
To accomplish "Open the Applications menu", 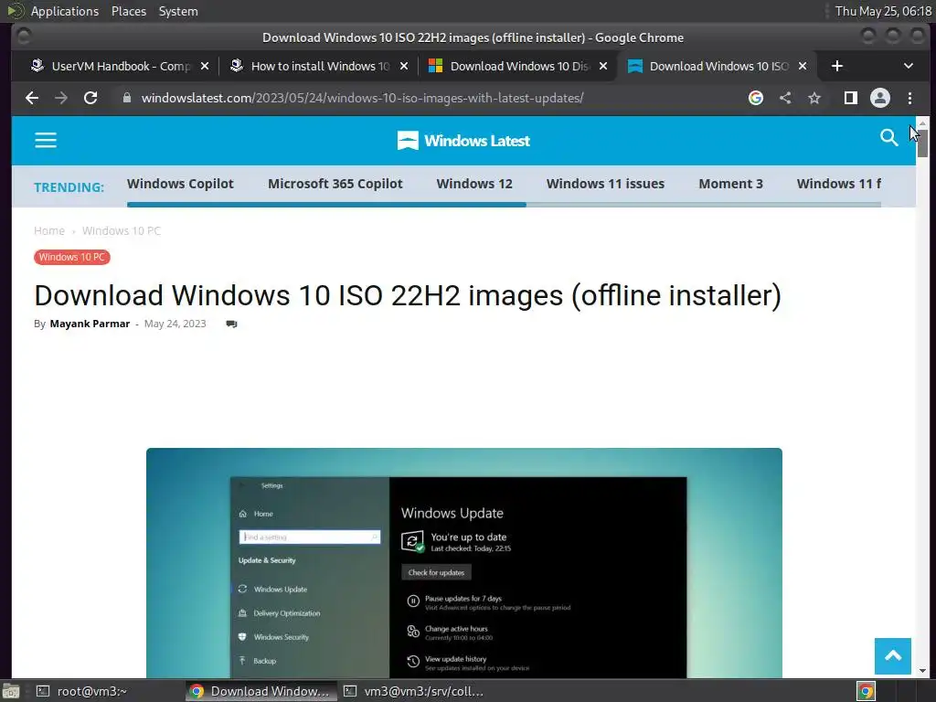I will tap(65, 11).
